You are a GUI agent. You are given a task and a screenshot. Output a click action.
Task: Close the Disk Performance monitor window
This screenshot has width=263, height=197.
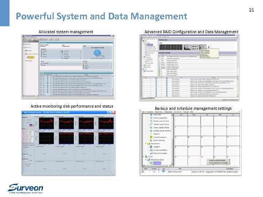coord(114,112)
